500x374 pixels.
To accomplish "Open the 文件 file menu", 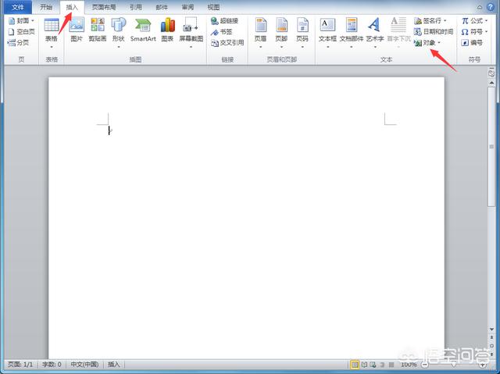I will tap(17, 7).
